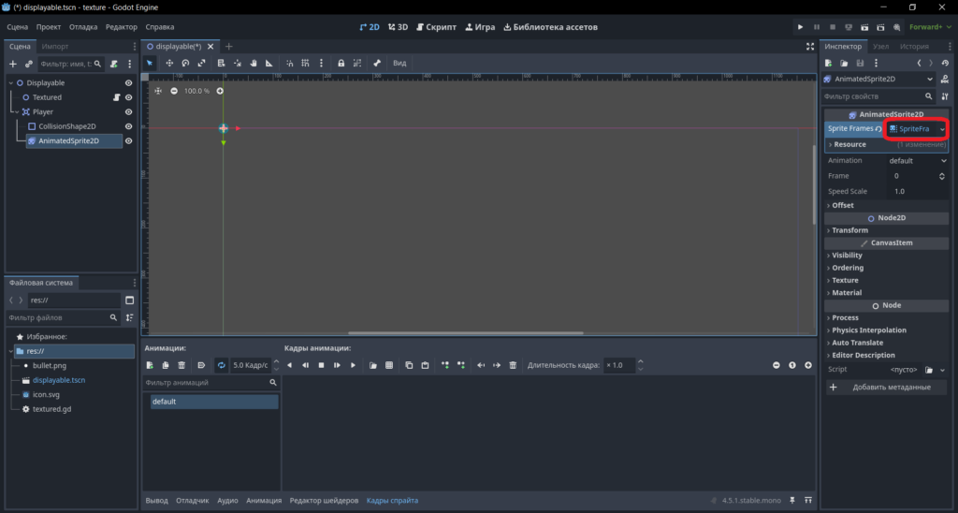Viewport: 958px width, 513px height.
Task: Delete the selected animation frame
Action: [x=513, y=365]
